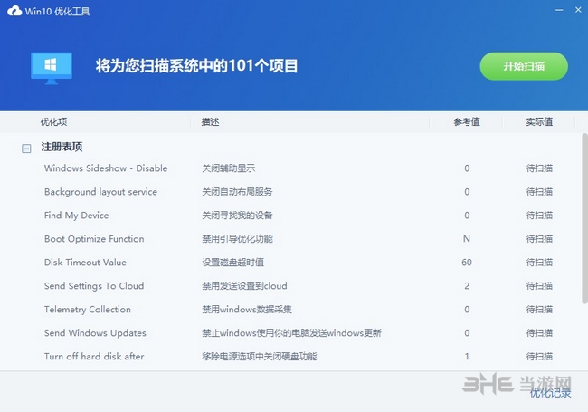Screen dimensions: 588x412
Task: Click description 禁用引导优化功能
Action: (x=237, y=239)
